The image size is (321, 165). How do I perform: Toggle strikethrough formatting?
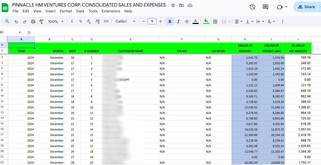point(187,22)
